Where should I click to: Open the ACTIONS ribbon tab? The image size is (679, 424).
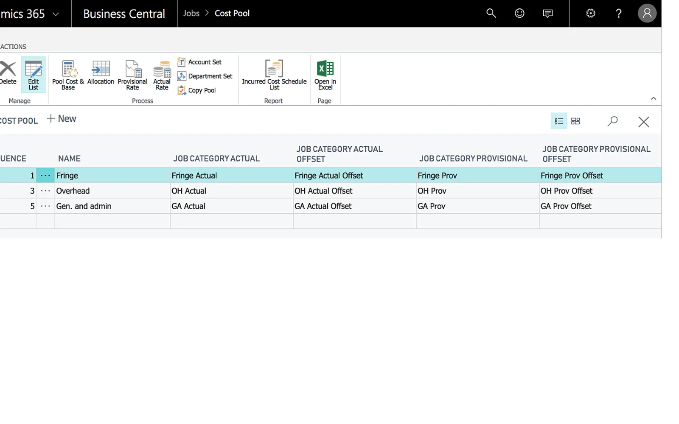coord(13,47)
